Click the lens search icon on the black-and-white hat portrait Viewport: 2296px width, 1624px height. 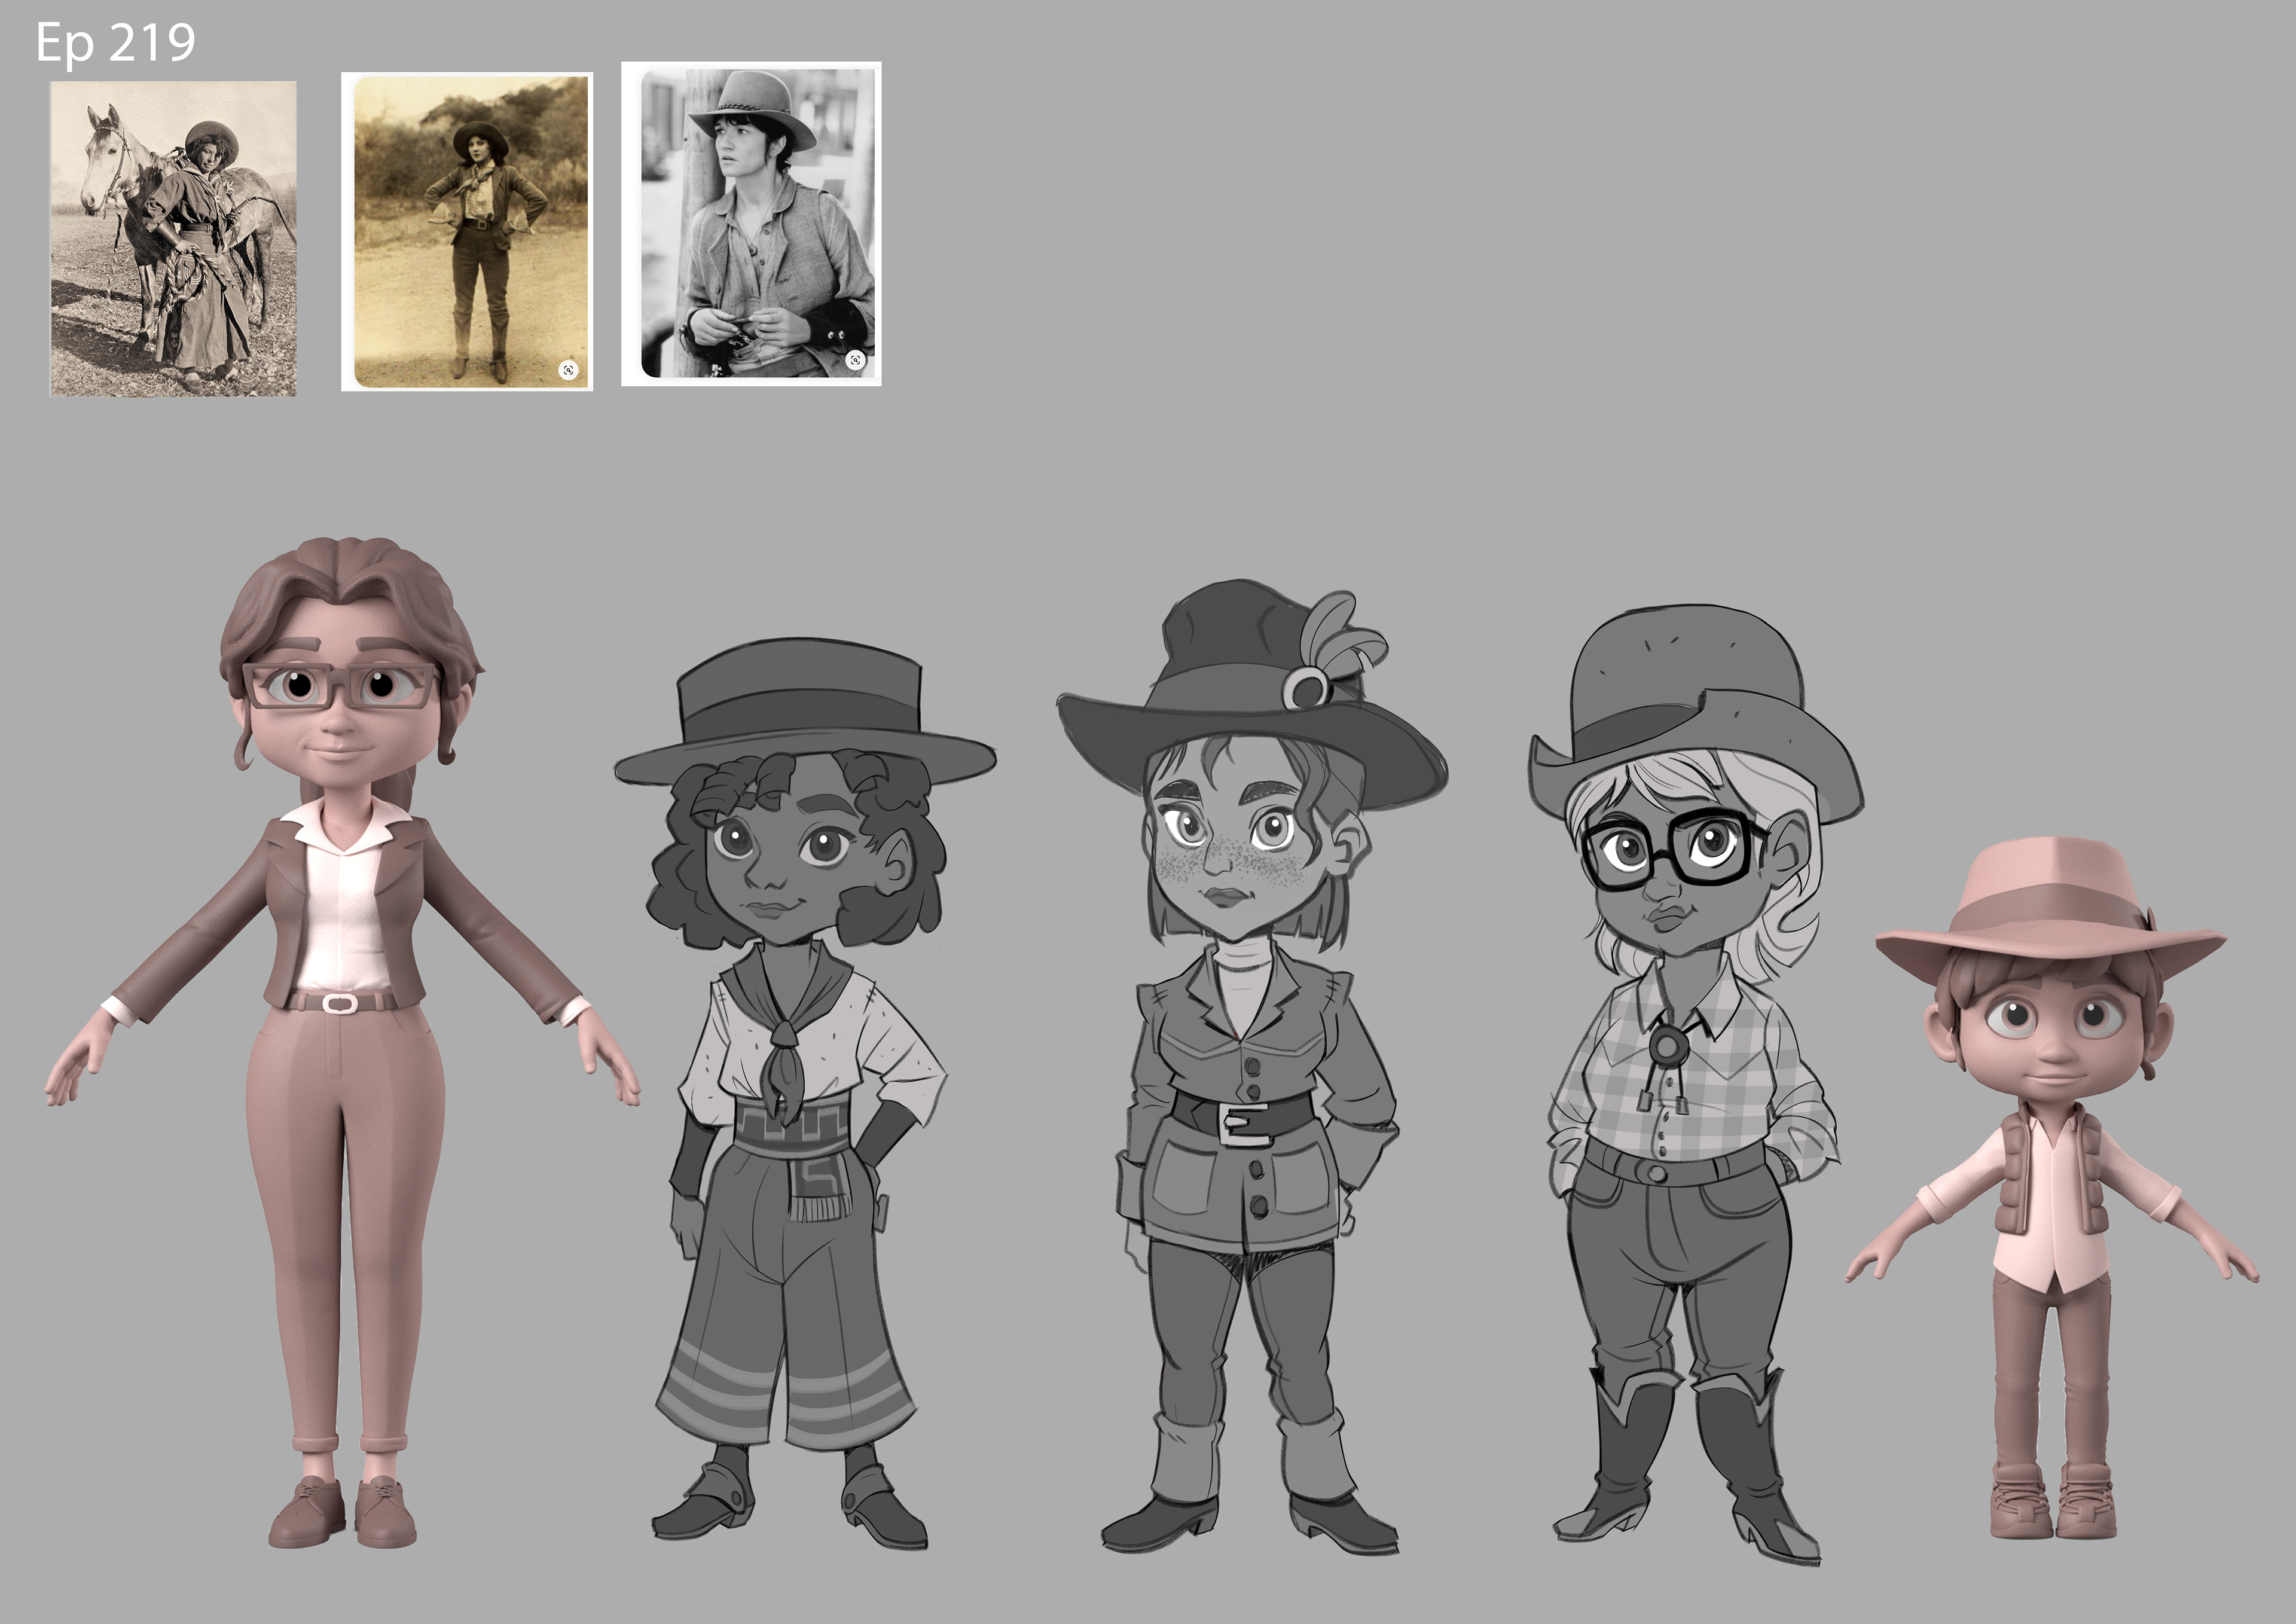855,359
